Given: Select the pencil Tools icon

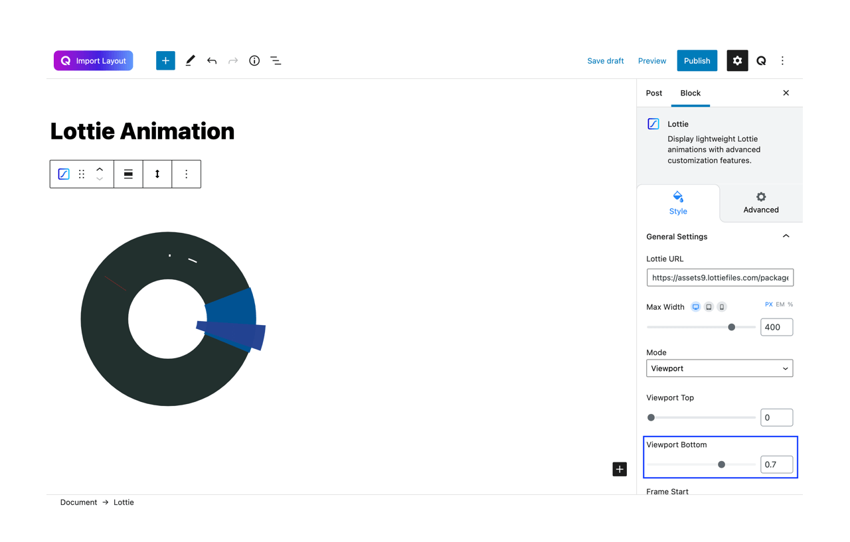Looking at the screenshot, I should [x=190, y=60].
